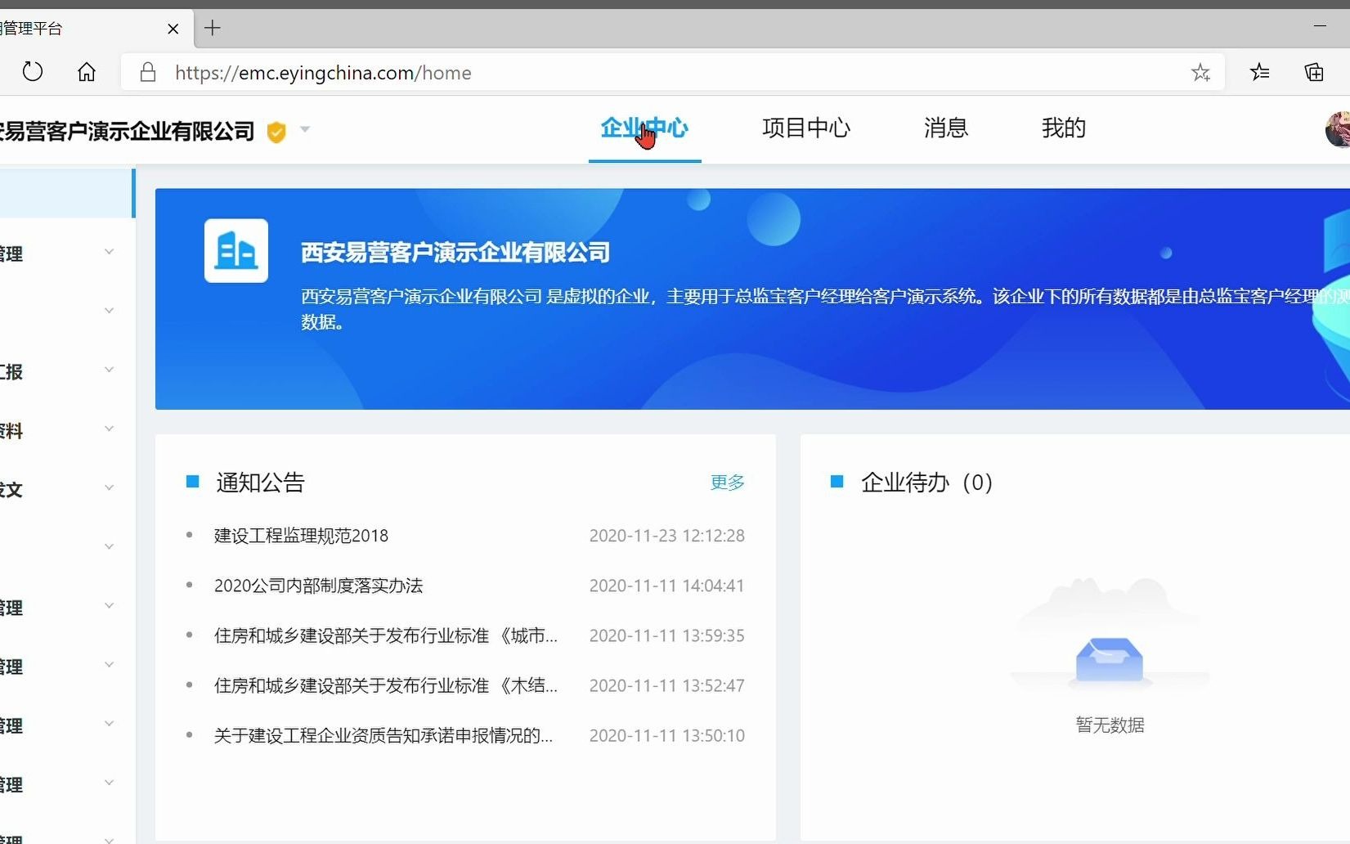Screen dimensions: 1350x844
Task: Click timestamp 2020-11-11 14:04:41
Action: [x=667, y=586]
